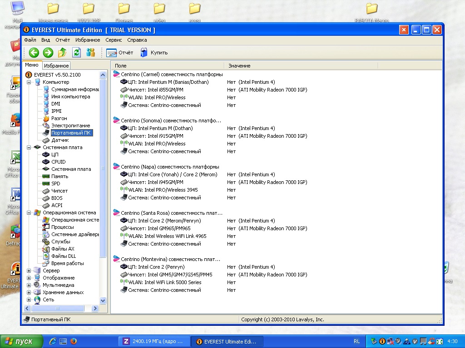Click the Значение column header
465x348 pixels.
click(x=301, y=66)
